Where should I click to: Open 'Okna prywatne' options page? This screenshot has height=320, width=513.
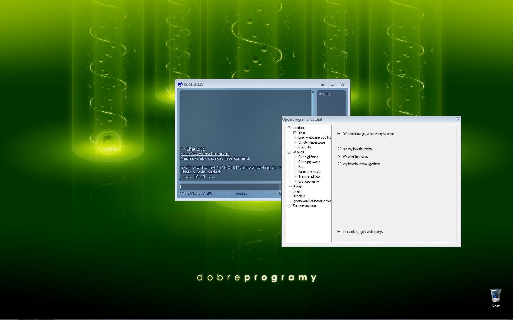[x=309, y=162]
